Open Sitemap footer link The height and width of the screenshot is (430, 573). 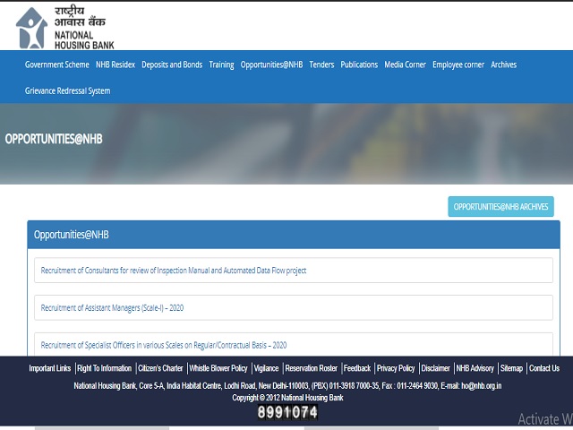tap(511, 368)
